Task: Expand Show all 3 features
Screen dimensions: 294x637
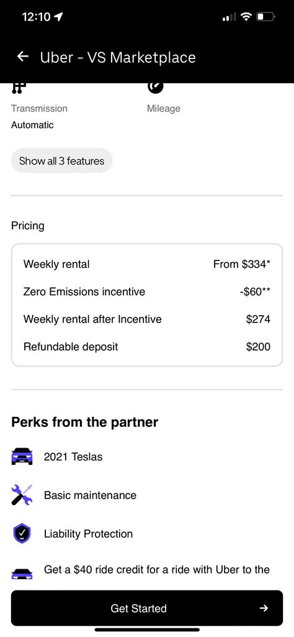Action: [61, 160]
